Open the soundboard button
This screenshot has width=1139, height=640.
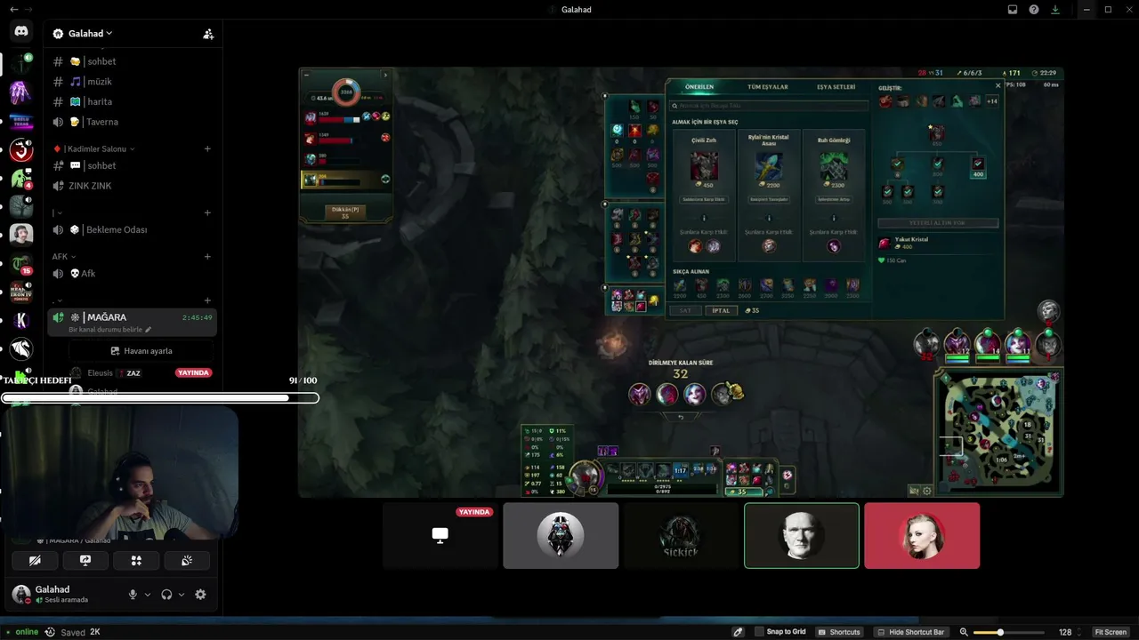pyautogui.click(x=187, y=561)
